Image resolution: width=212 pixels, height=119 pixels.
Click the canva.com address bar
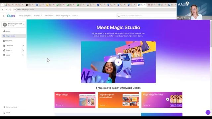95,10
